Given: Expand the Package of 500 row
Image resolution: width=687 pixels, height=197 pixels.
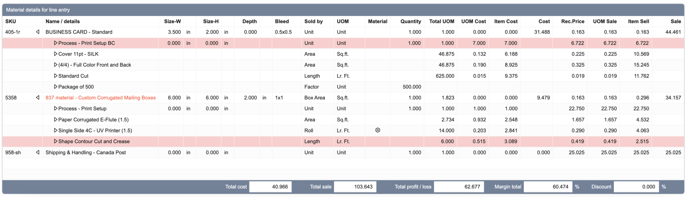Looking at the screenshot, I should [x=56, y=87].
